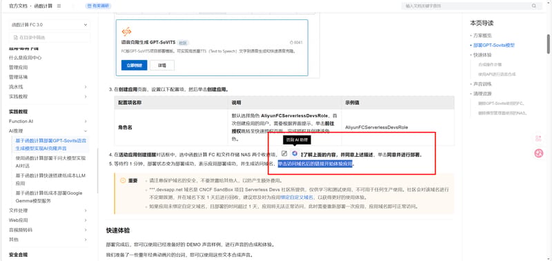The height and width of the screenshot is (261, 552).
Task: Click the 社区 tag beside GPT-SoVITS title
Action: [182, 43]
